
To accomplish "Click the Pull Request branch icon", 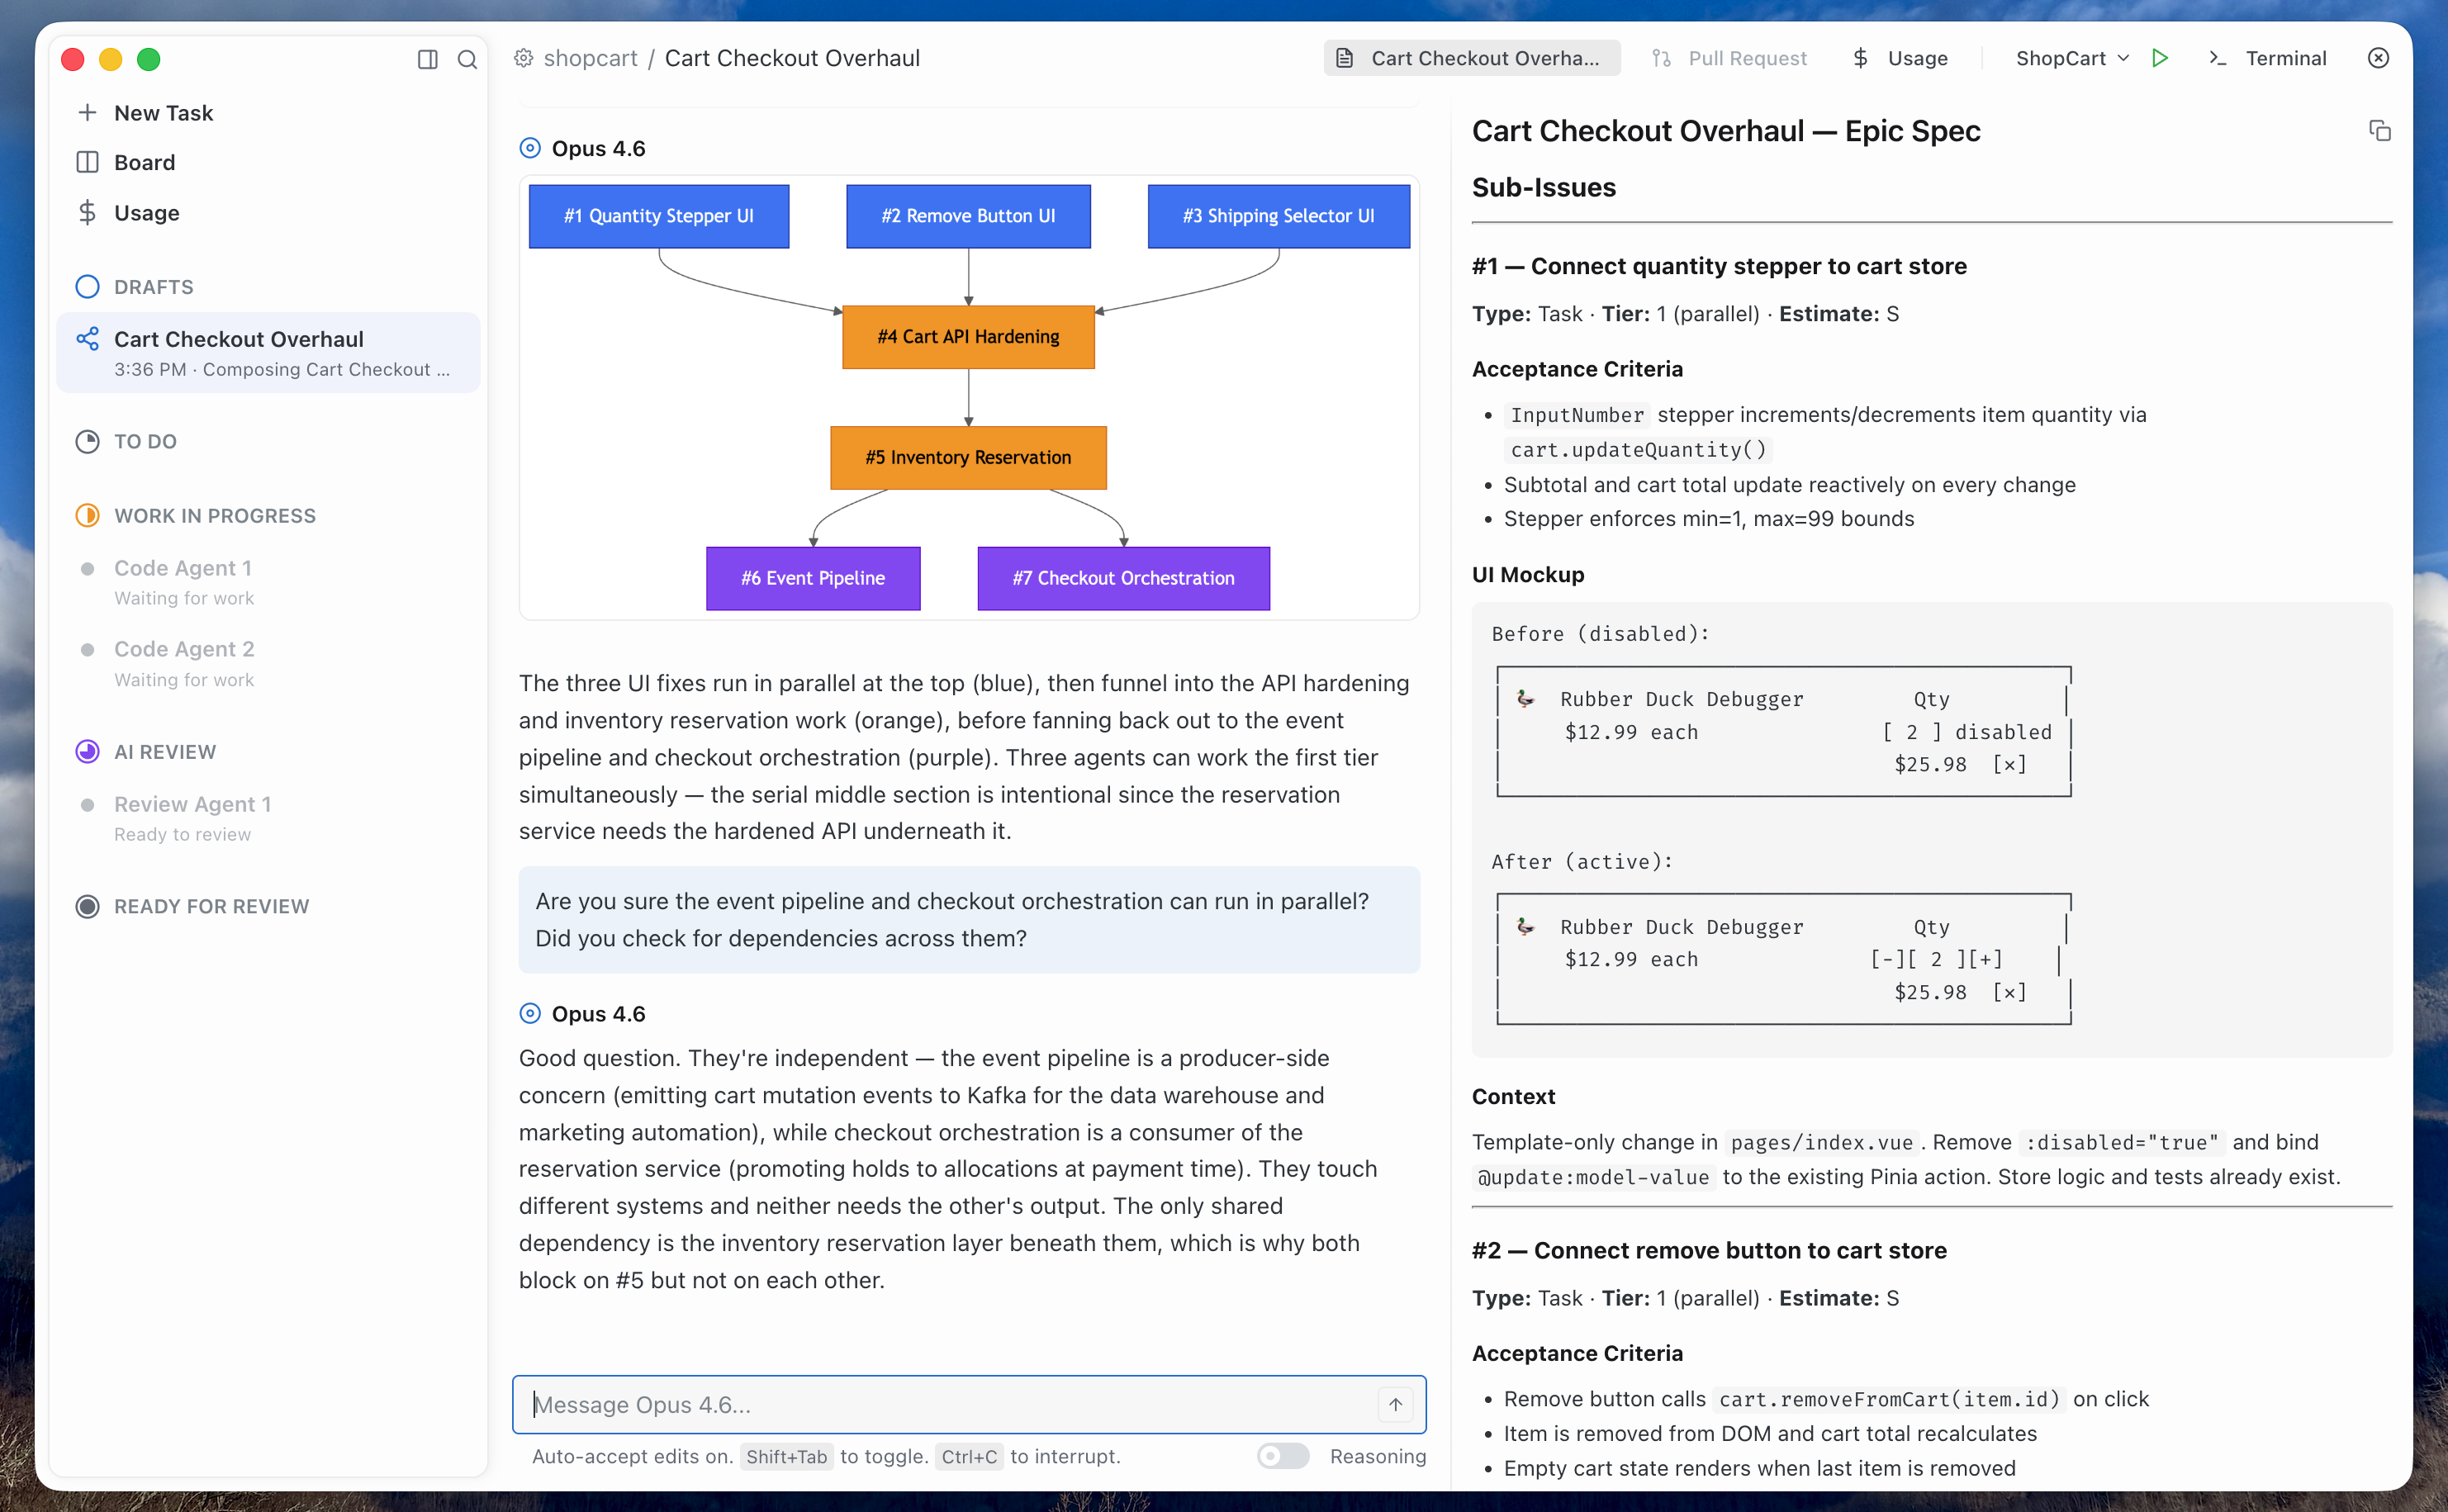I will [1662, 58].
